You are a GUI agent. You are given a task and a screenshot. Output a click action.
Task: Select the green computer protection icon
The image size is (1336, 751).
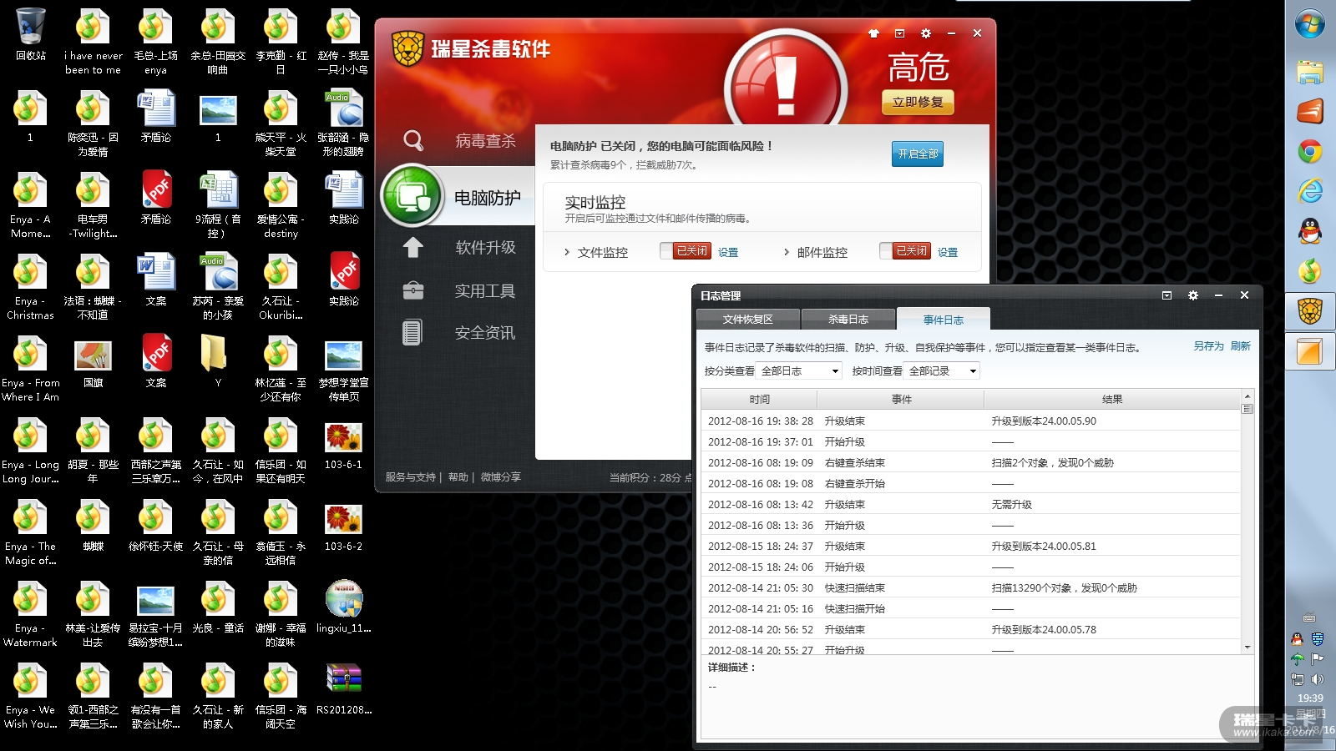pos(412,197)
